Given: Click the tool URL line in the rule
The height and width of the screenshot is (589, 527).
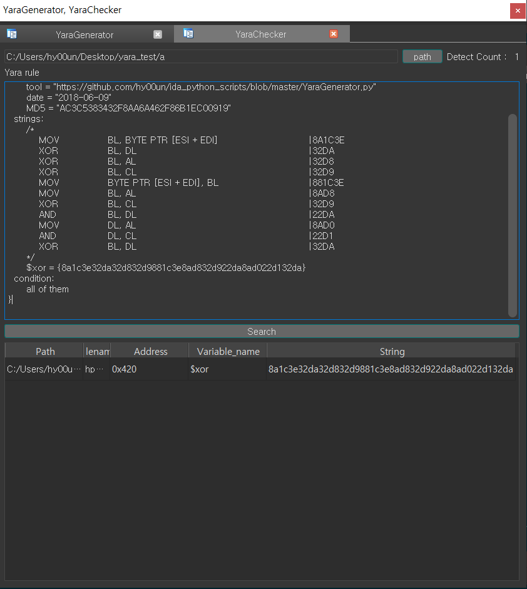Looking at the screenshot, I should click(x=201, y=87).
